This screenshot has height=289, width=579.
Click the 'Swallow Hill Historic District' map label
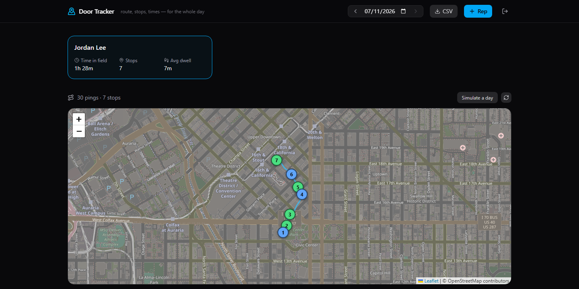421,199
